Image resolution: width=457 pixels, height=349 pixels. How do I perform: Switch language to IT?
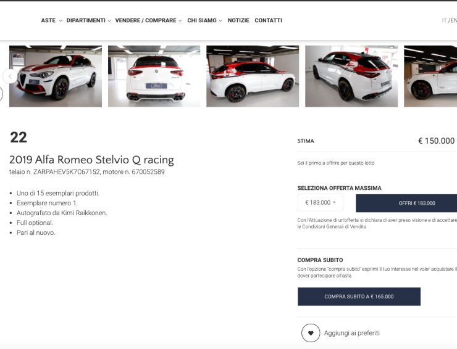tap(444, 20)
